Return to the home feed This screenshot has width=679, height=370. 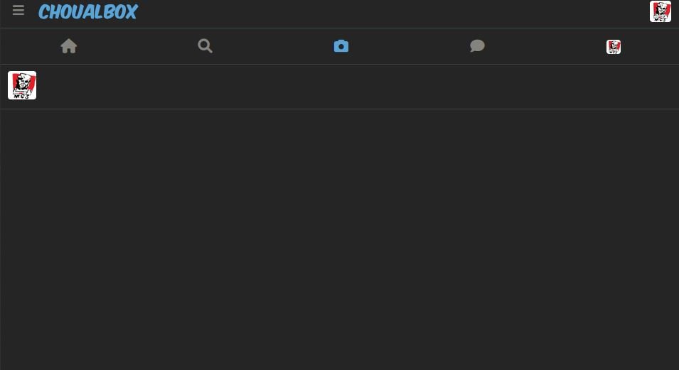(69, 46)
